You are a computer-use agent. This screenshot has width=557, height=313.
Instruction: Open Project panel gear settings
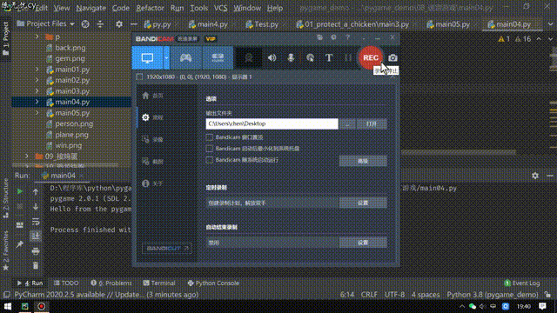tap(119, 24)
